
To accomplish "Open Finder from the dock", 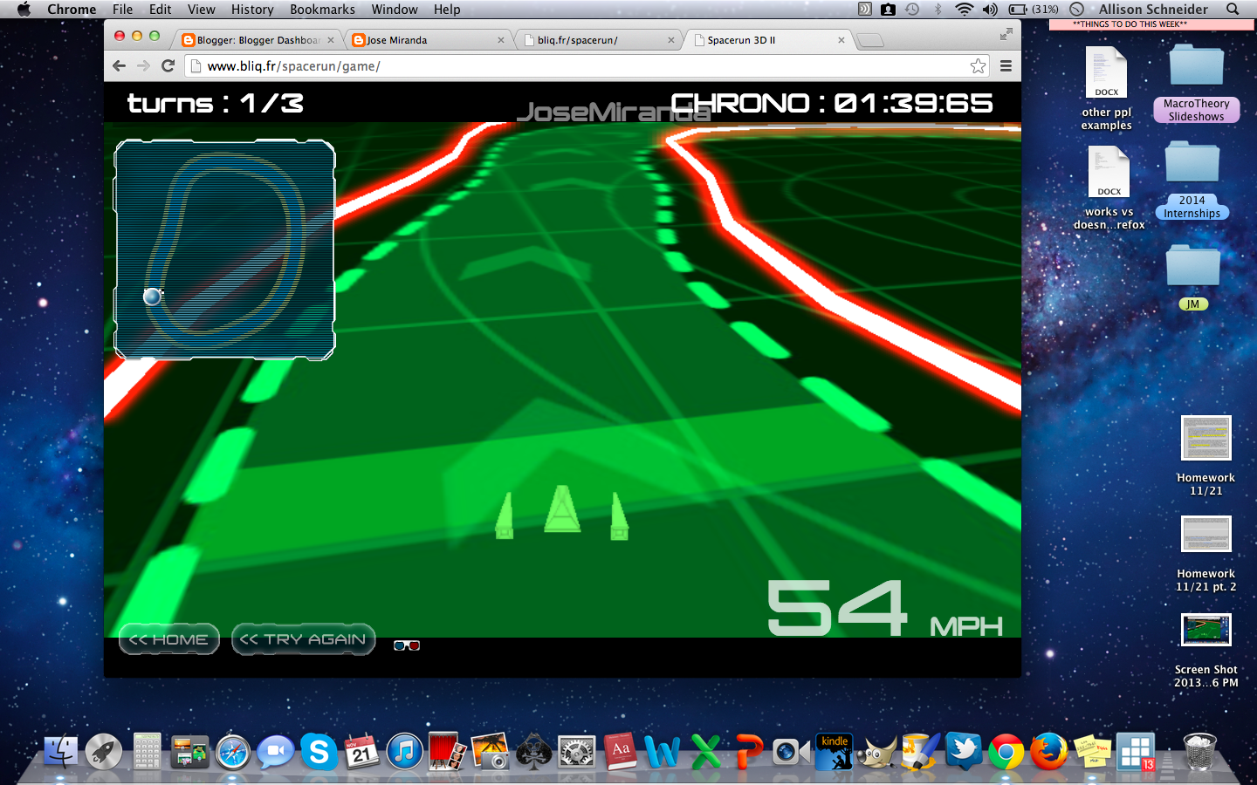I will pyautogui.click(x=61, y=751).
